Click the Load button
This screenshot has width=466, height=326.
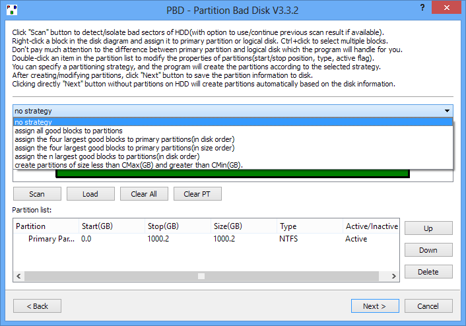90,194
